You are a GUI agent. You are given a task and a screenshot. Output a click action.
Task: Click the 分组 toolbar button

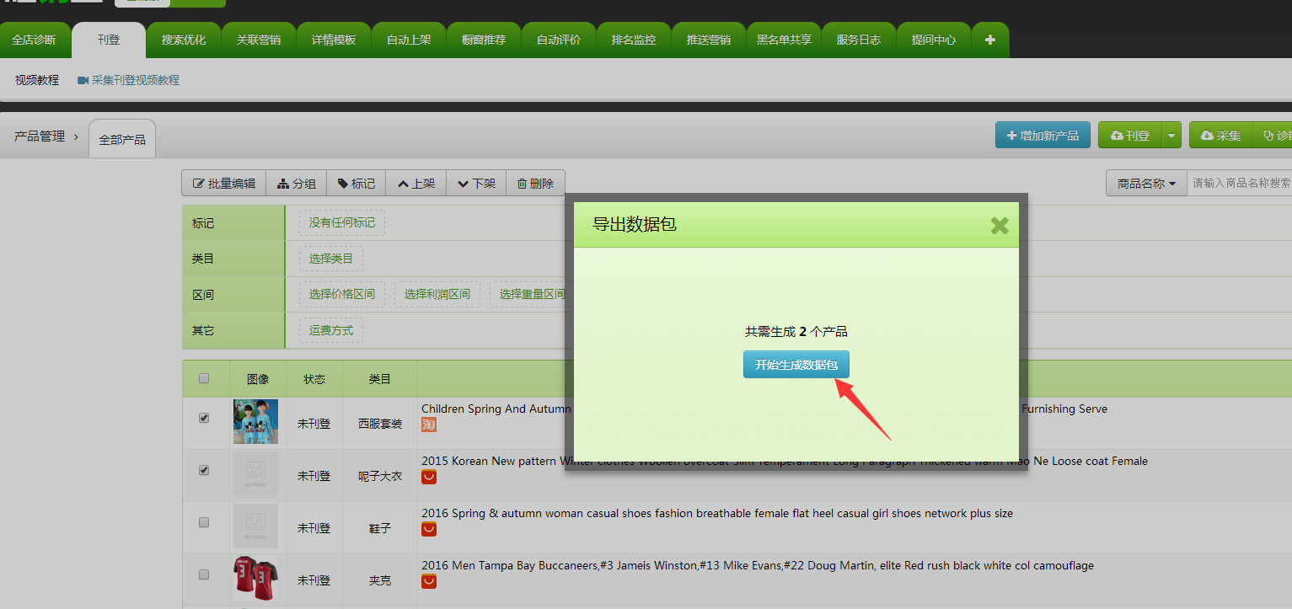[x=297, y=183]
